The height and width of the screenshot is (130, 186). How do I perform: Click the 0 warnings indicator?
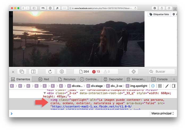pos(107,72)
